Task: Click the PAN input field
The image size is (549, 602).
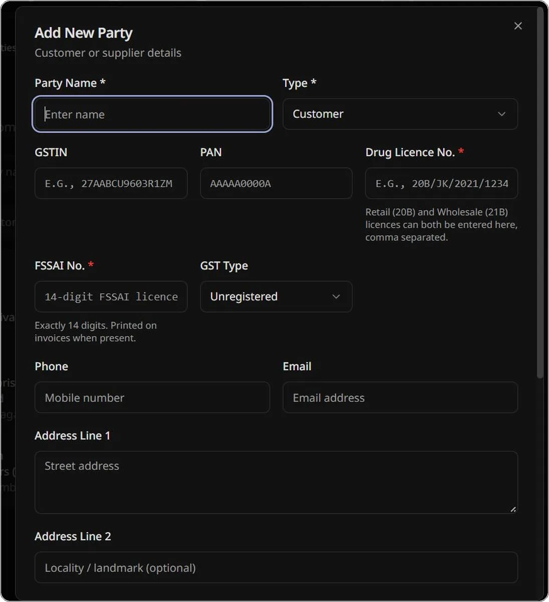Action: tap(276, 184)
